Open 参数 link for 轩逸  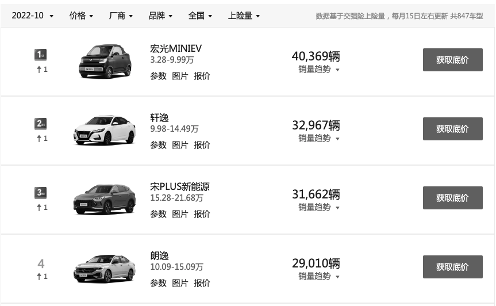[158, 145]
